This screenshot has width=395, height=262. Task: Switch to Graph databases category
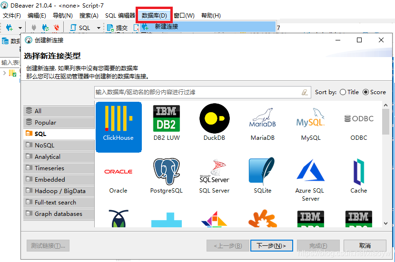[x=59, y=213]
